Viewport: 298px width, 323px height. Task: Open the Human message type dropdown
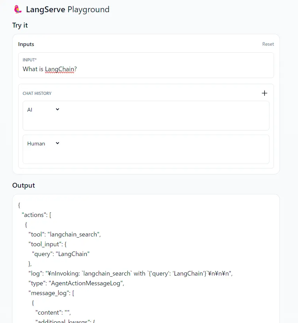tap(43, 144)
